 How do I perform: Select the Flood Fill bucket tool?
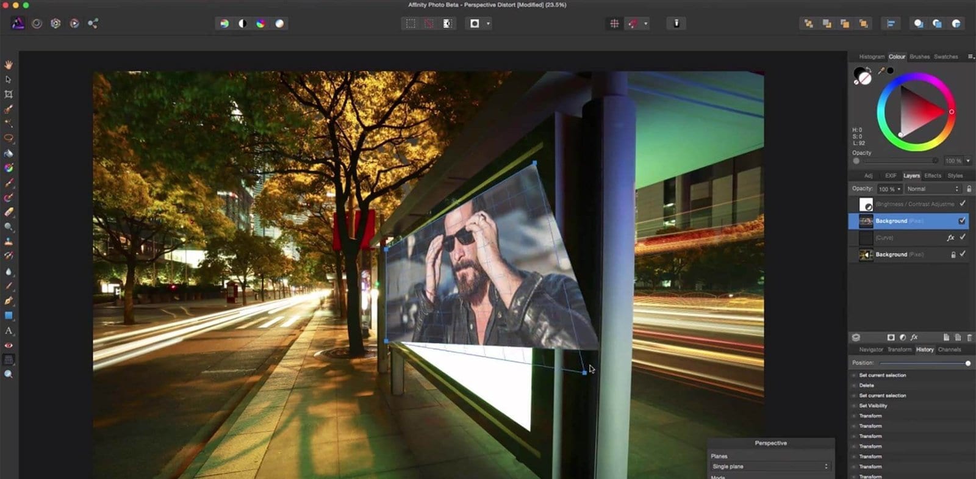(9, 153)
